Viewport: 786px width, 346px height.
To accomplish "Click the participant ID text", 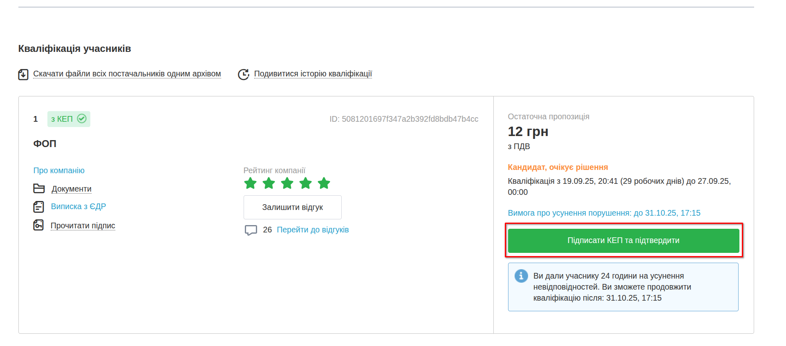I will (x=403, y=119).
